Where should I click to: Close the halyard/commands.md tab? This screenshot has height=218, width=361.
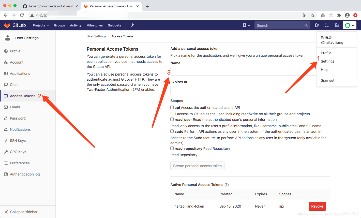tap(77, 6)
